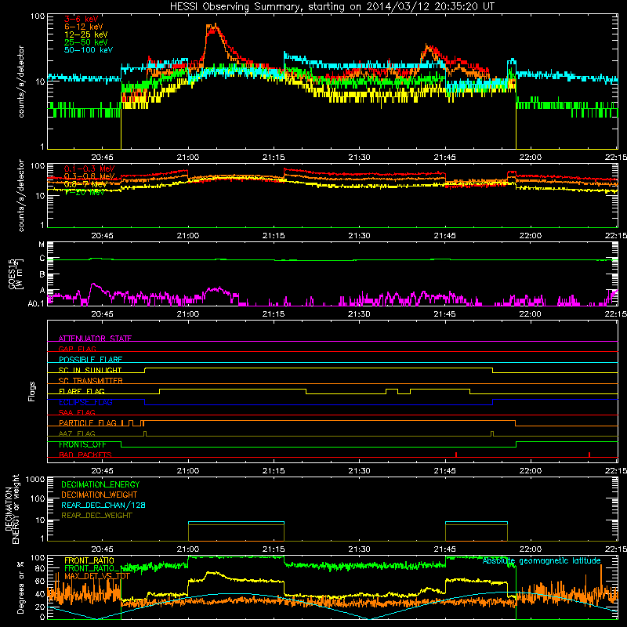Click the M class tick on GOES axis

coord(42,245)
